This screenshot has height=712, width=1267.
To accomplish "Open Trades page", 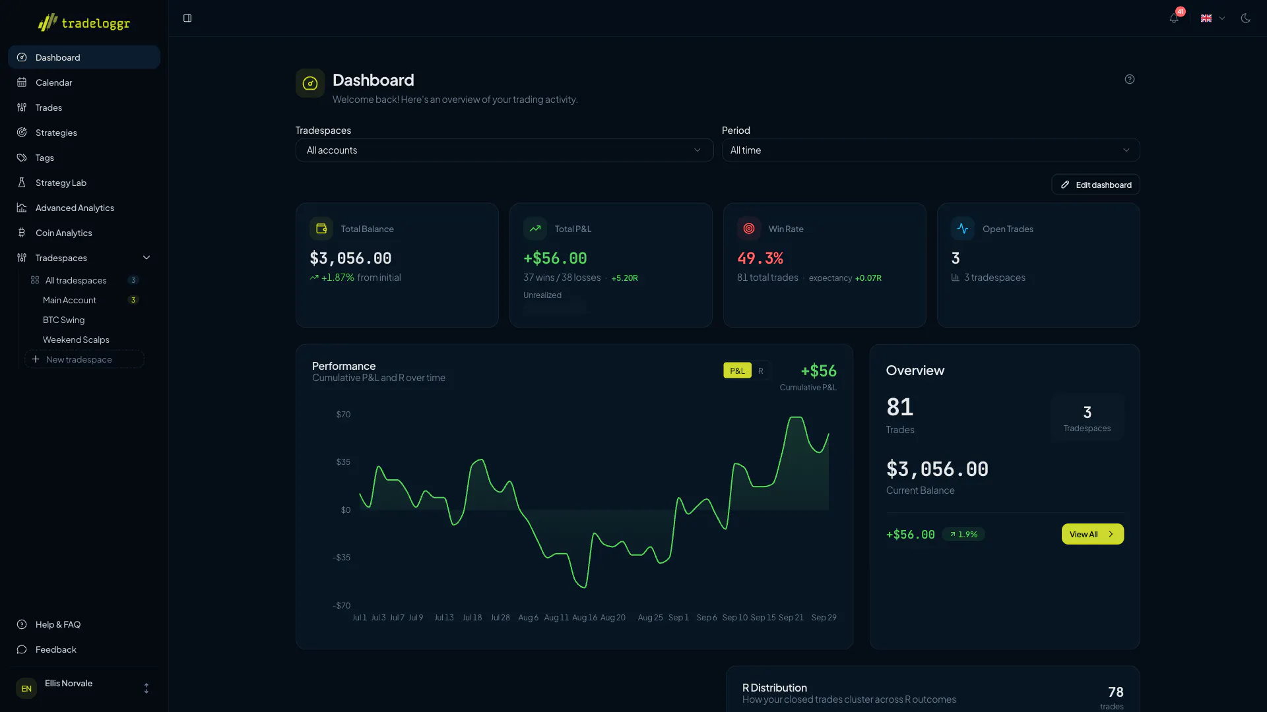I will click(84, 107).
